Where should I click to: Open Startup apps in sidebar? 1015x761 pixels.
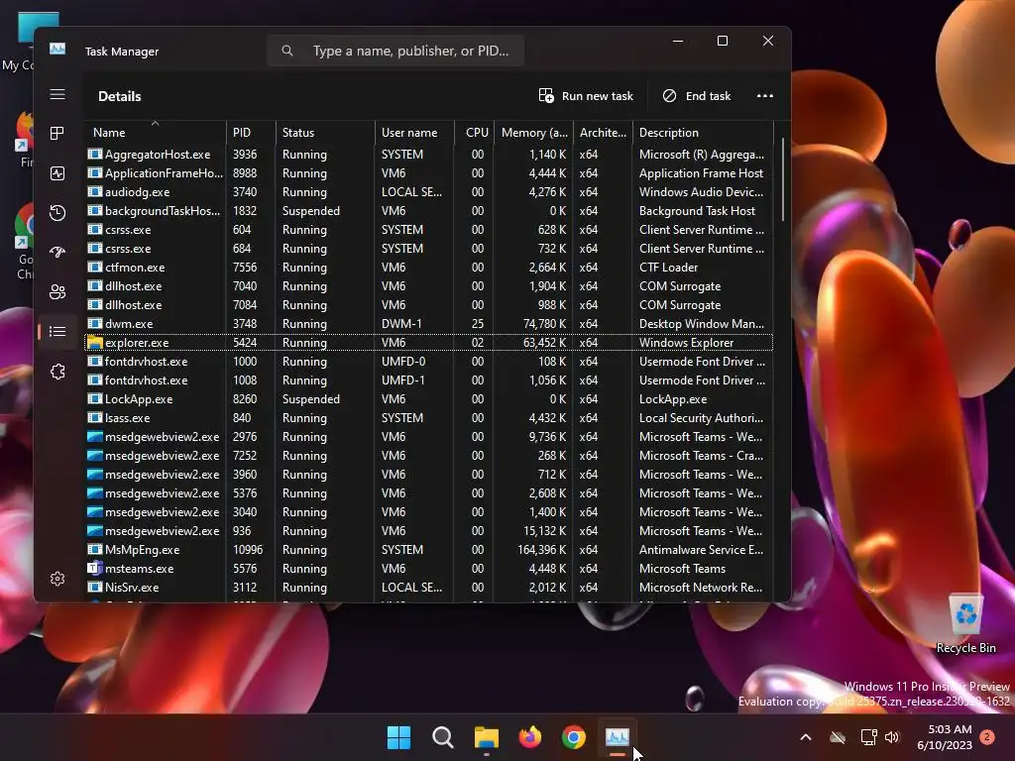[x=57, y=253]
